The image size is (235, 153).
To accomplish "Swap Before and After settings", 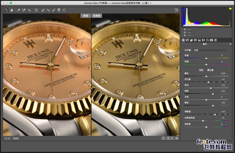I will tap(168, 138).
